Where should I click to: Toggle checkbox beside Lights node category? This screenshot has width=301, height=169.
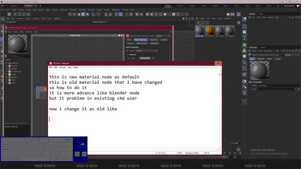point(7,74)
